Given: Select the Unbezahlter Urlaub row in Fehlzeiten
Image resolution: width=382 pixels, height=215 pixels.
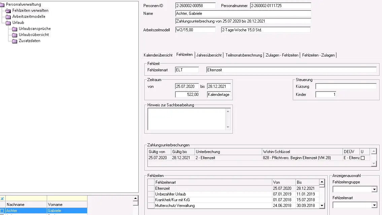Looking at the screenshot, I should coord(213,194).
